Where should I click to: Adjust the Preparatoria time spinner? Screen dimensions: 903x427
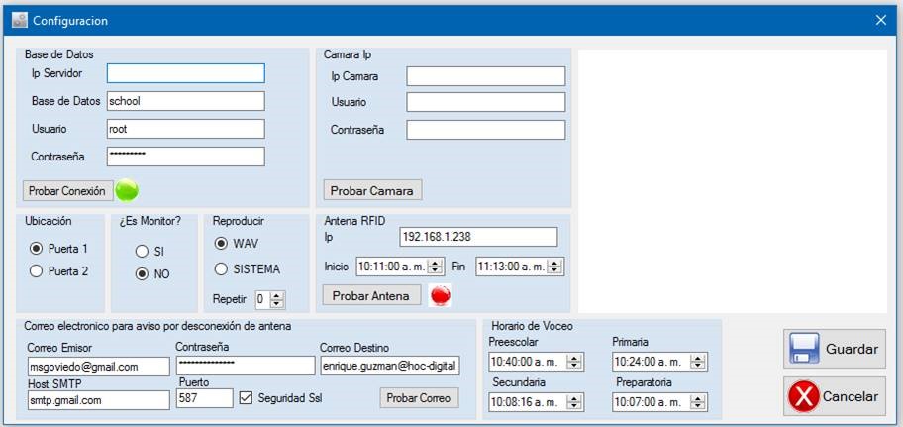(699, 402)
